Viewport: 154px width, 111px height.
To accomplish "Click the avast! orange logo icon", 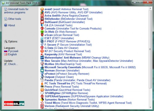I will [x=42, y=9].
